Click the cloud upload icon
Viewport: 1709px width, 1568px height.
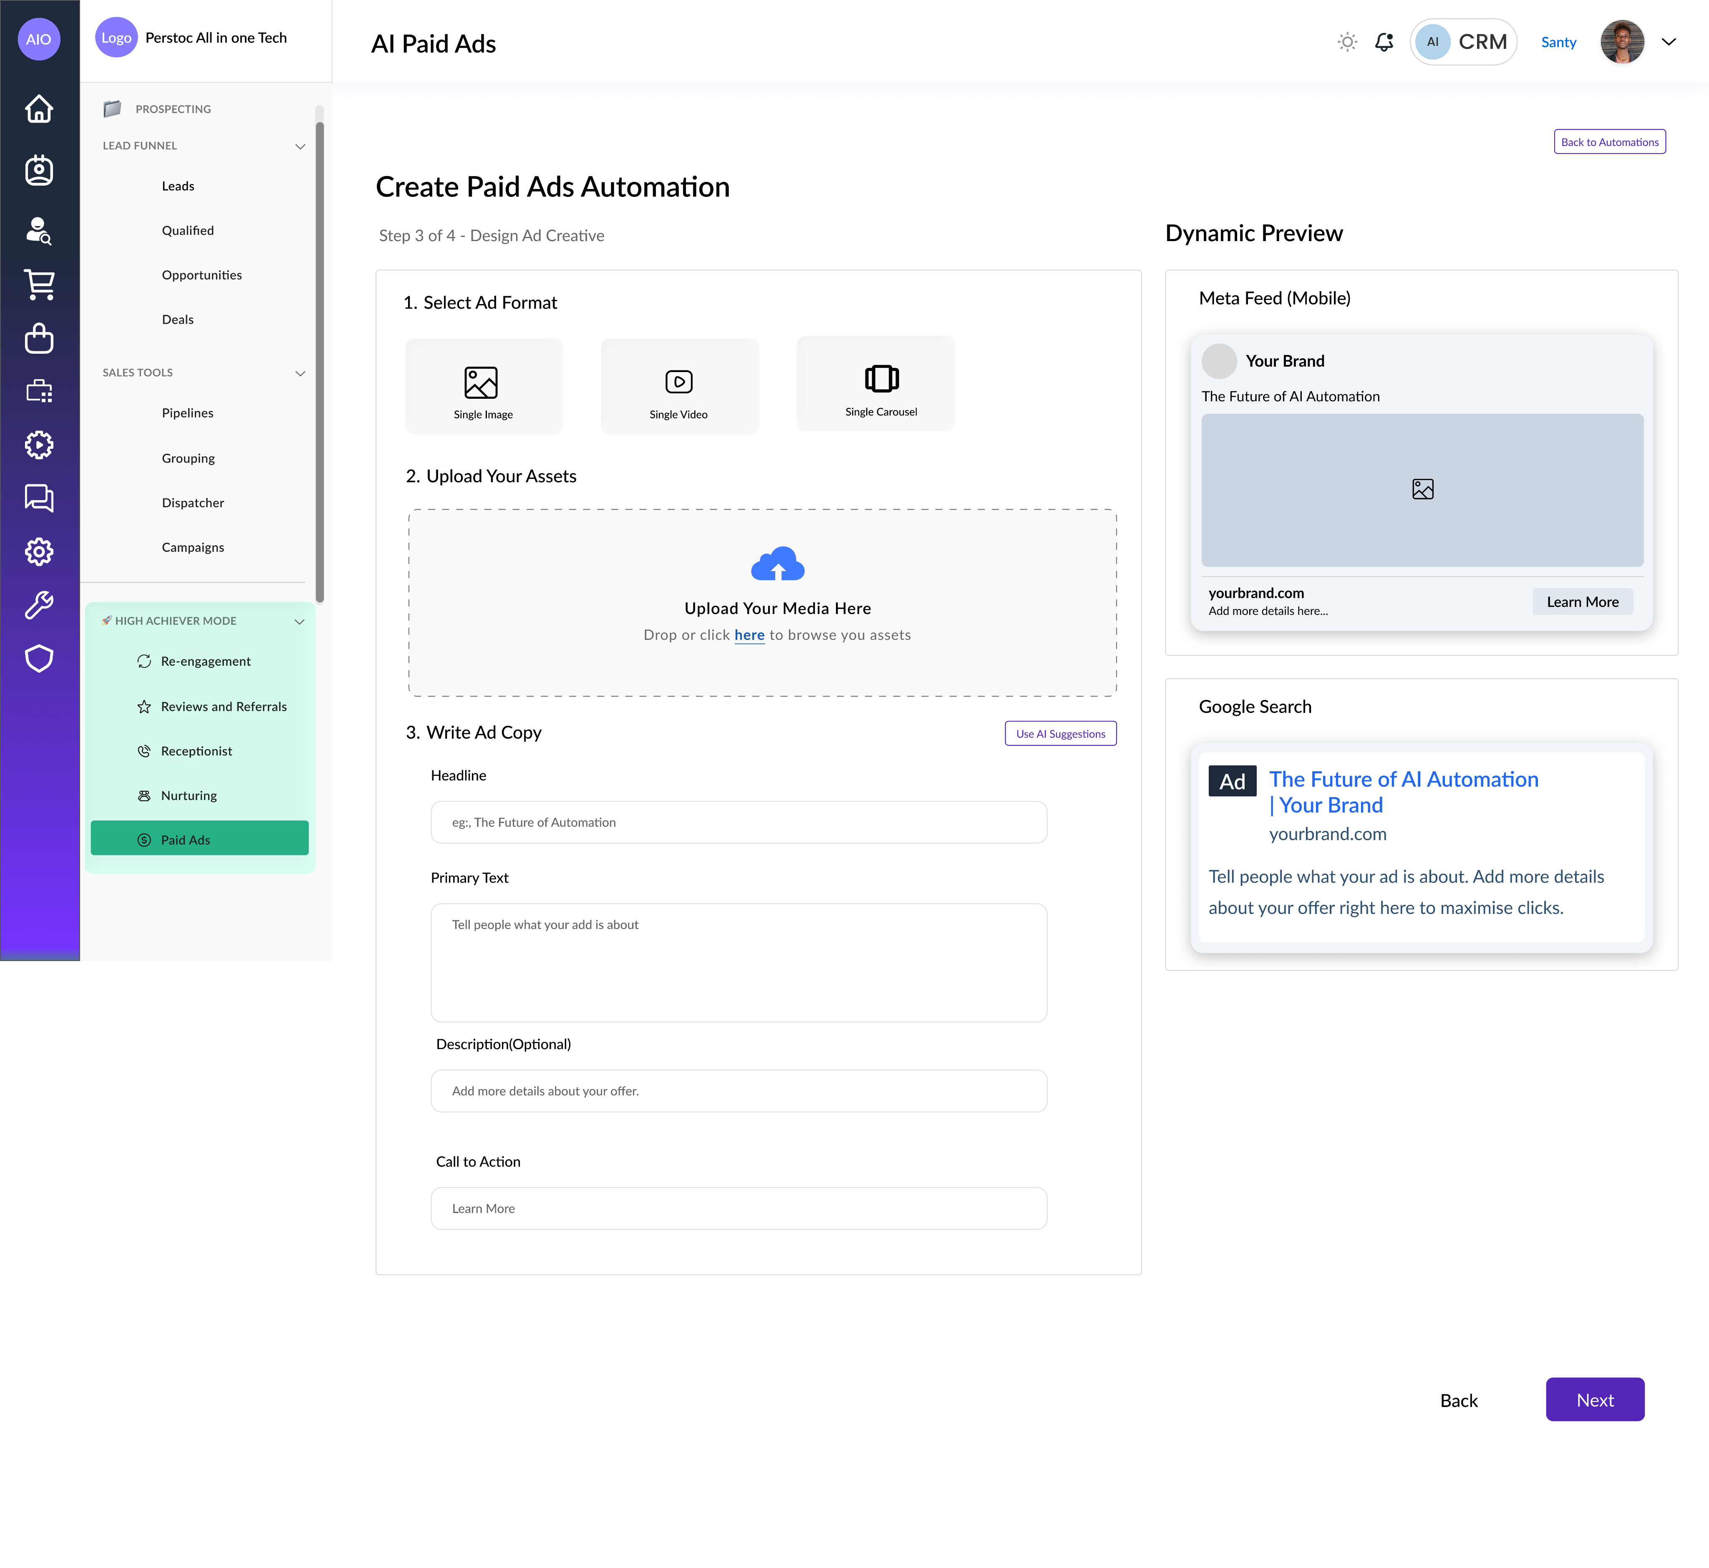tap(777, 564)
